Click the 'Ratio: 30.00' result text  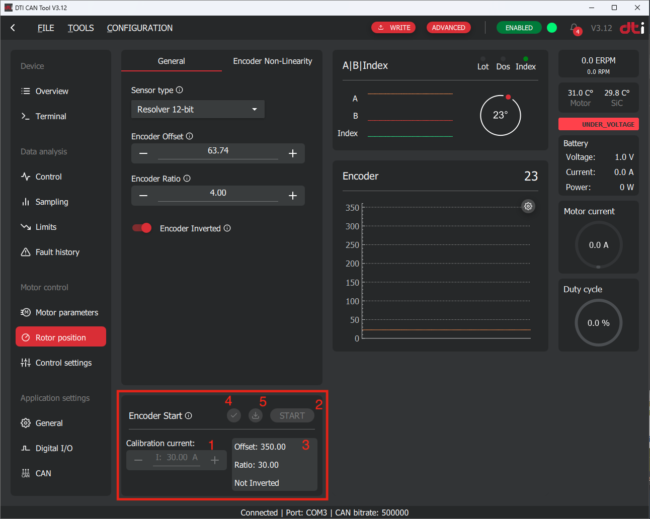coord(257,465)
